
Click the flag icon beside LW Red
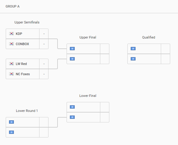pos(11,64)
